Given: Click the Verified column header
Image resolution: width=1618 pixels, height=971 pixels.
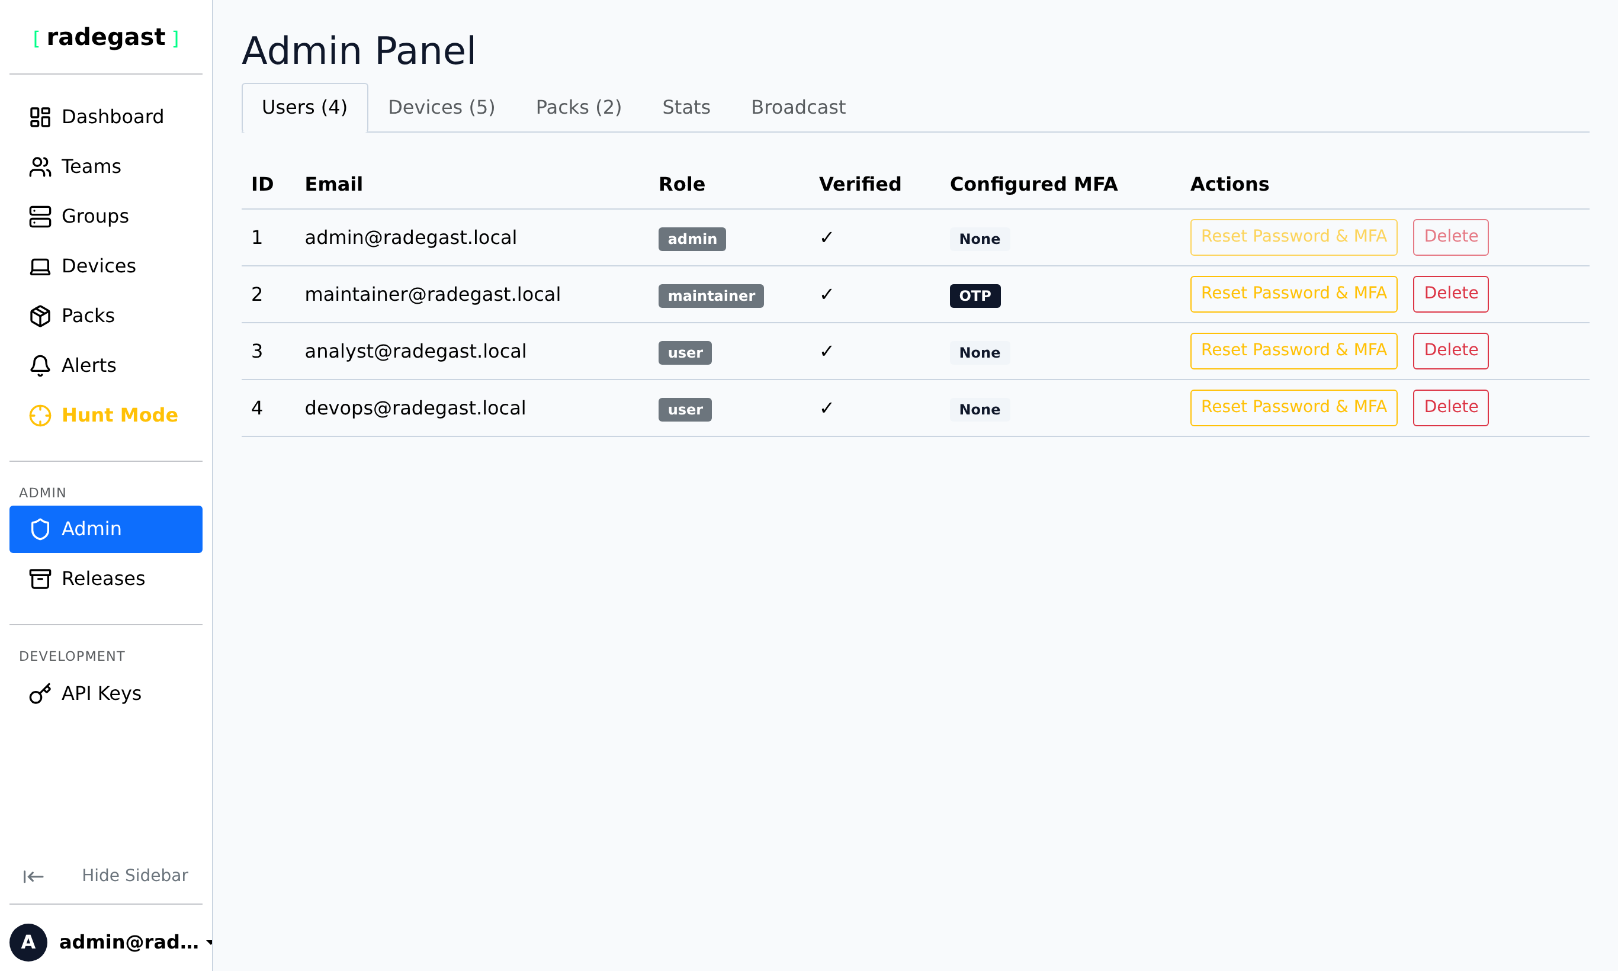Looking at the screenshot, I should [860, 185].
